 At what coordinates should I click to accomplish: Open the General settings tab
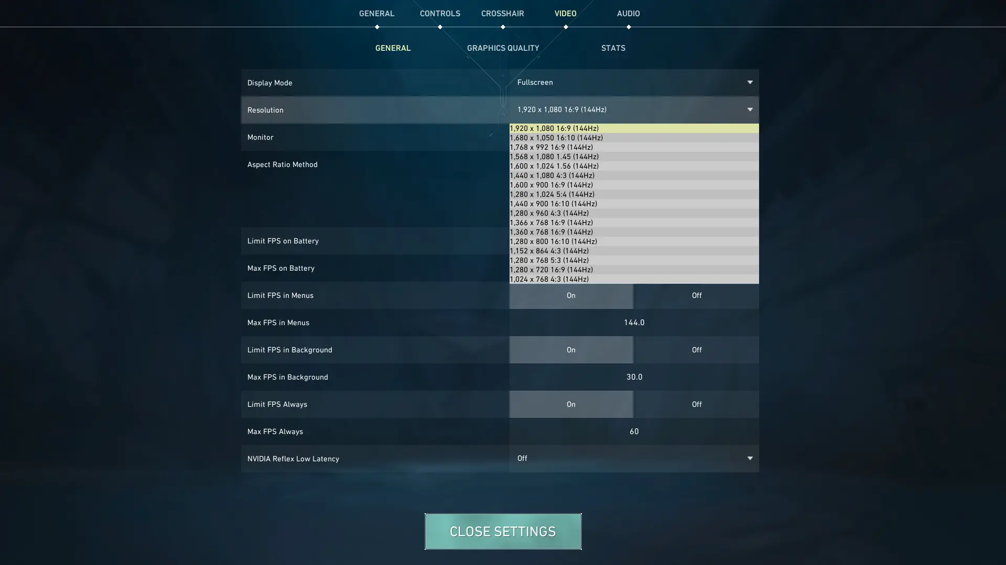pos(376,14)
